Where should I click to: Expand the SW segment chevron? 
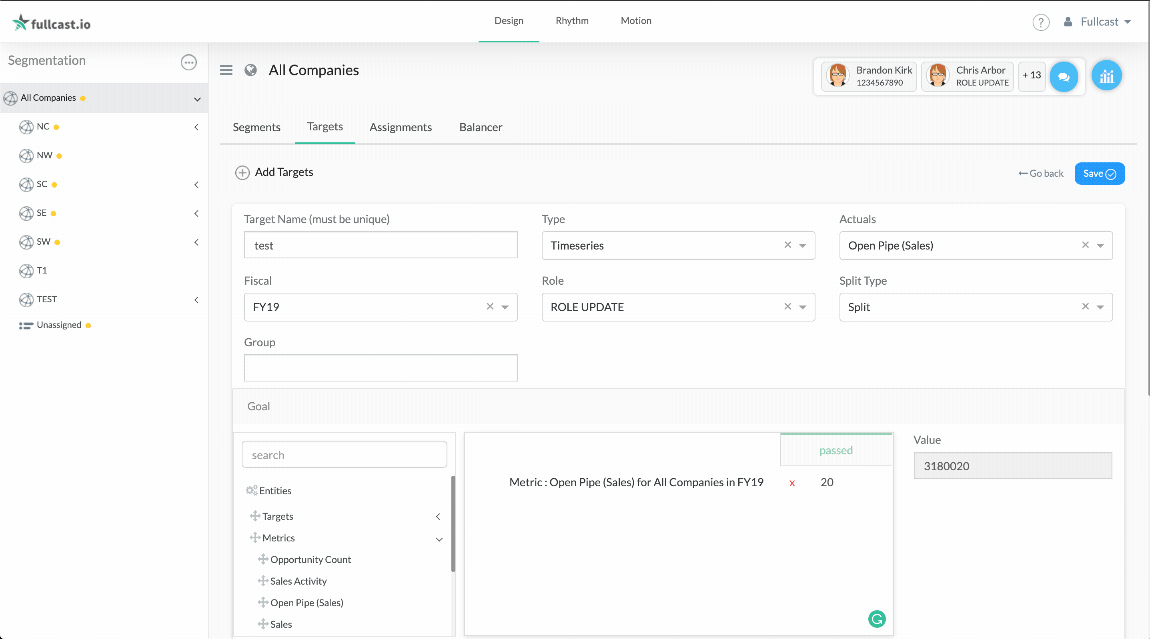click(x=196, y=242)
